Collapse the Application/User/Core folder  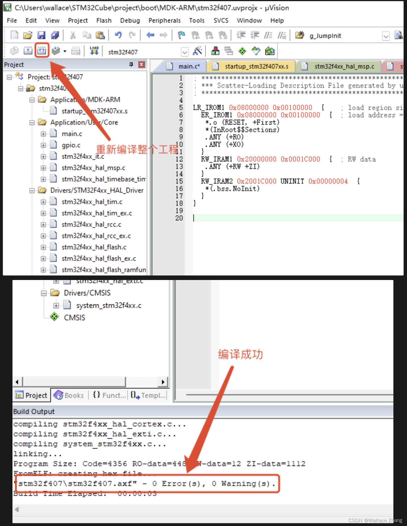pos(32,122)
